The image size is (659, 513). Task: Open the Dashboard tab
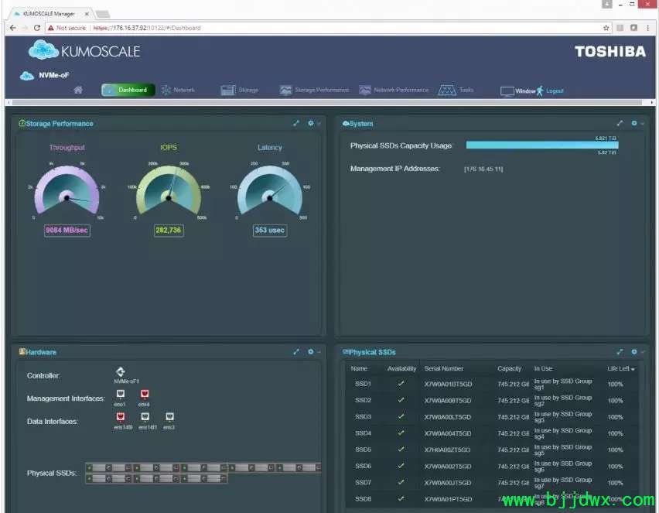128,90
